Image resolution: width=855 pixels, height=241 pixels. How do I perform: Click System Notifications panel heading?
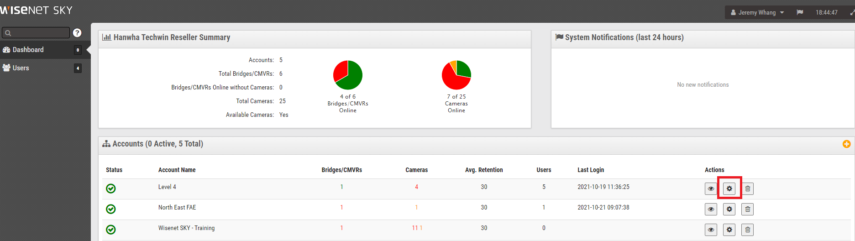[624, 37]
